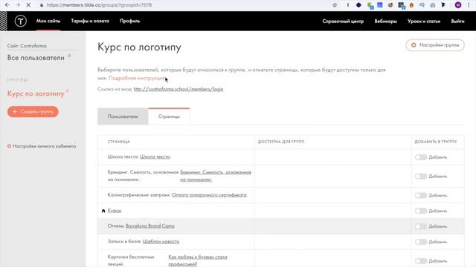This screenshot has width=476, height=267.
Task: Open Barcelona Brand Camp link
Action: pos(150,225)
